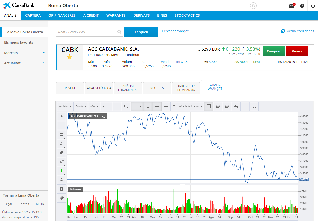
Task: Select the rectangle drawing tool
Action: click(61, 135)
